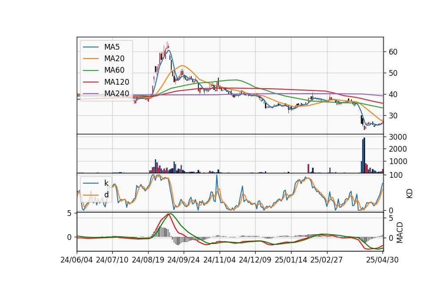The width and height of the screenshot is (426, 306).
Task: Click the red MA120 legend line sample
Action: (x=91, y=82)
